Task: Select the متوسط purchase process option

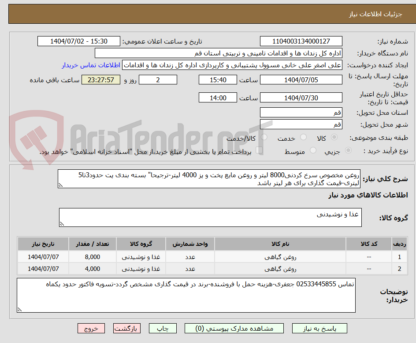Action: click(313, 150)
